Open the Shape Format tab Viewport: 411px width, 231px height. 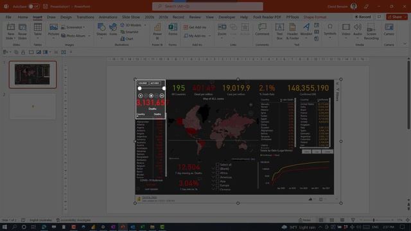click(x=315, y=17)
